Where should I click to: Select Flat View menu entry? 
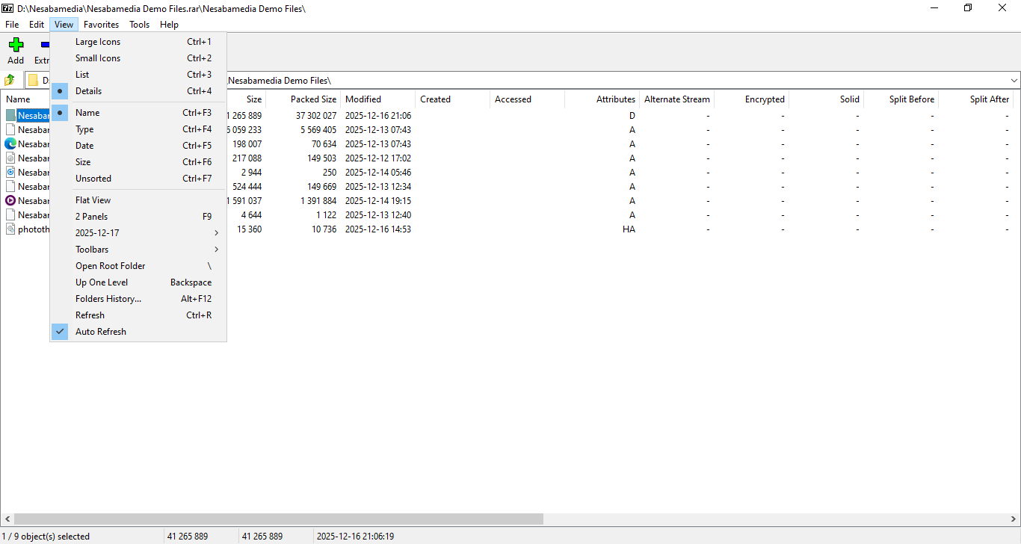pyautogui.click(x=93, y=200)
